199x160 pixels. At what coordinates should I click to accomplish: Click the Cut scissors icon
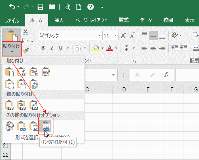tap(25, 32)
